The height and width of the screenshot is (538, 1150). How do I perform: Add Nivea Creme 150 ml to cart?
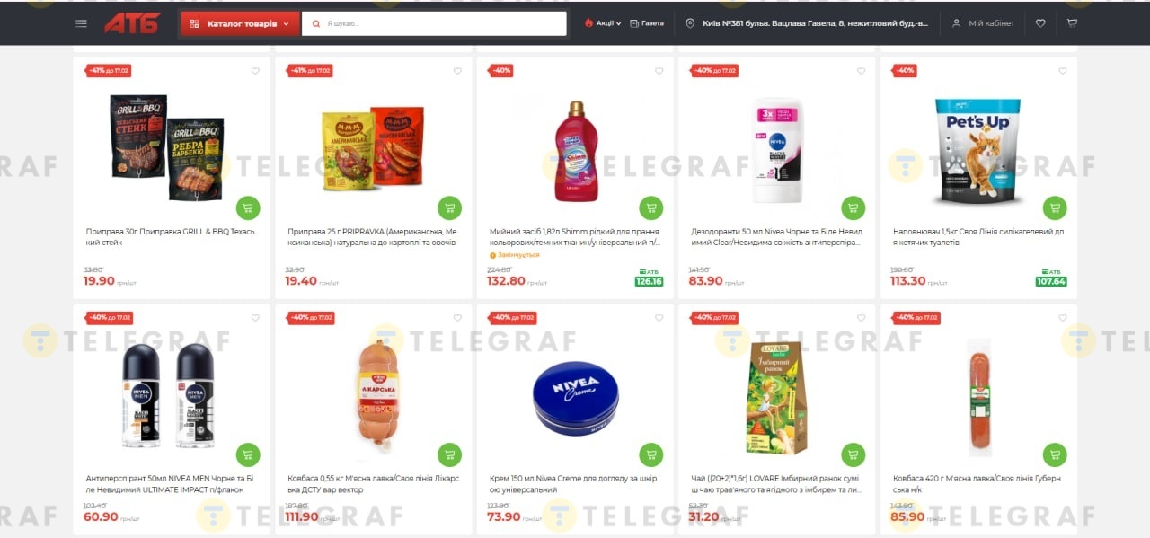pyautogui.click(x=651, y=454)
